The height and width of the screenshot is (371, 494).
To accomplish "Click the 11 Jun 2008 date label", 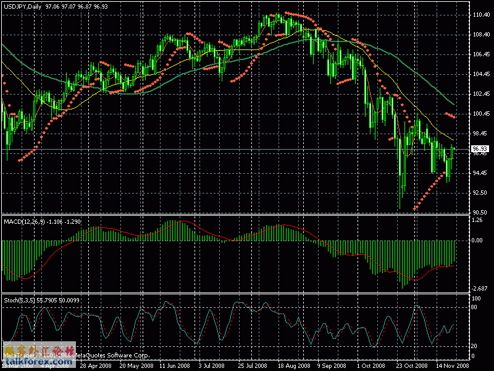I will [x=175, y=366].
